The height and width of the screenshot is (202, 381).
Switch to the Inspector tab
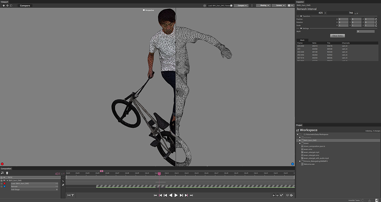coord(300,2)
